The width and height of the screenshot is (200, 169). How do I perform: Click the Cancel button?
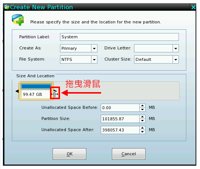pyautogui.click(x=129, y=154)
